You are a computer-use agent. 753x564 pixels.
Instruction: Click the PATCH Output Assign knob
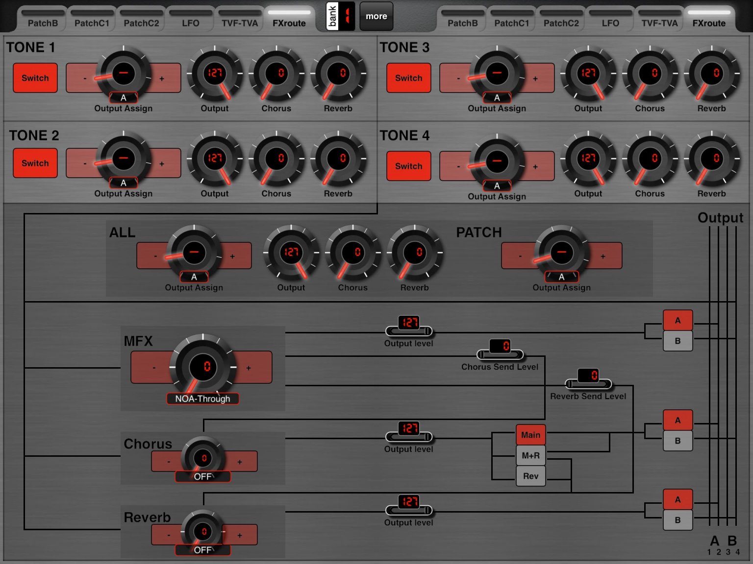click(562, 253)
